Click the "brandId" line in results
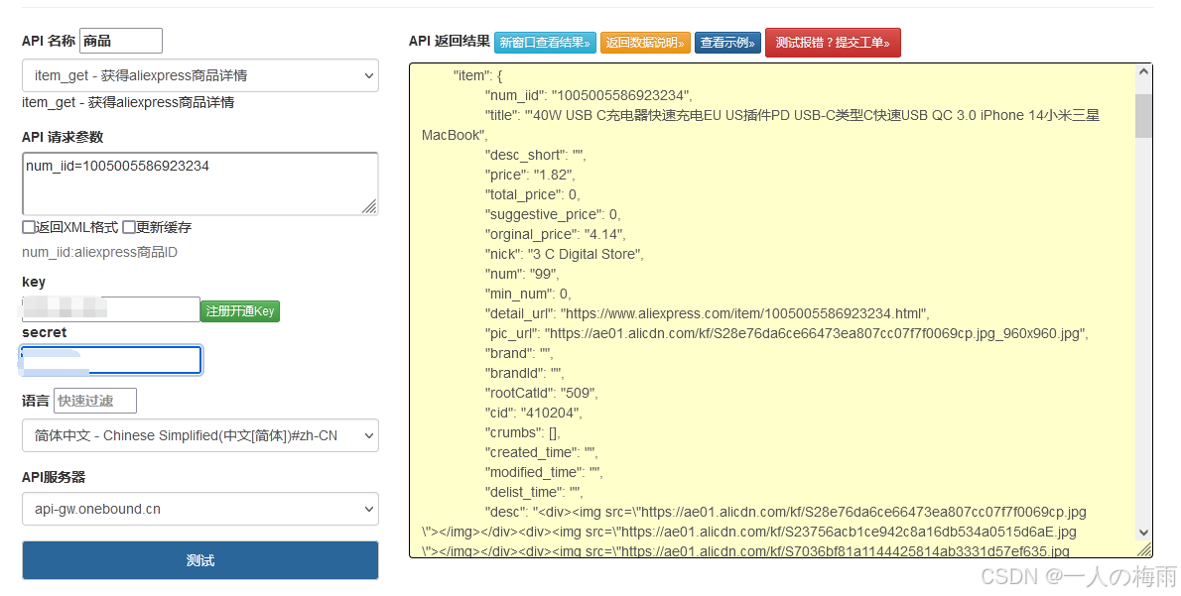 click(524, 373)
